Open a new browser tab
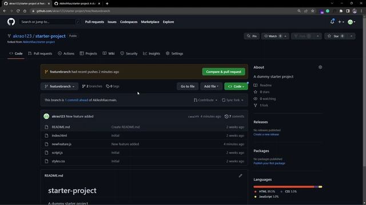The image size is (366, 205). tap(107, 3)
